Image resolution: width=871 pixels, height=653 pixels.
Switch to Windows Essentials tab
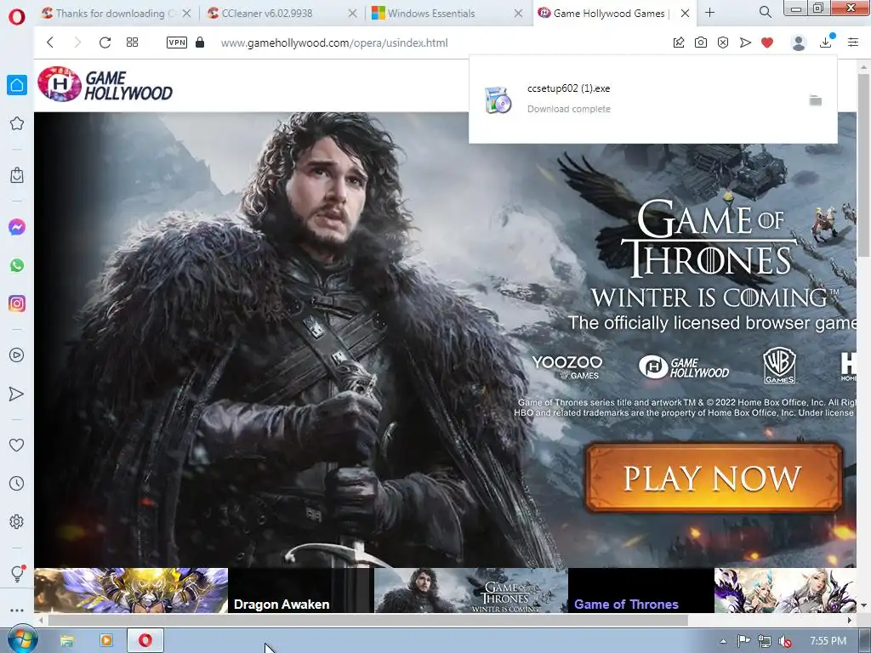click(x=447, y=13)
